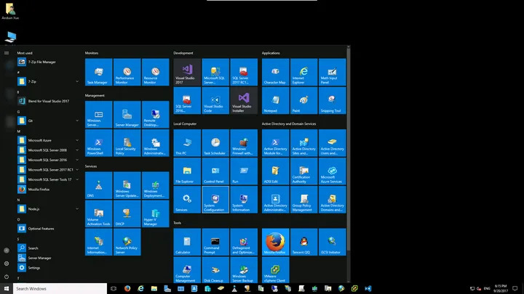Screen dimensions: 524x294
Task: Open the VMware vSphere Client tile
Action: (x=275, y=269)
